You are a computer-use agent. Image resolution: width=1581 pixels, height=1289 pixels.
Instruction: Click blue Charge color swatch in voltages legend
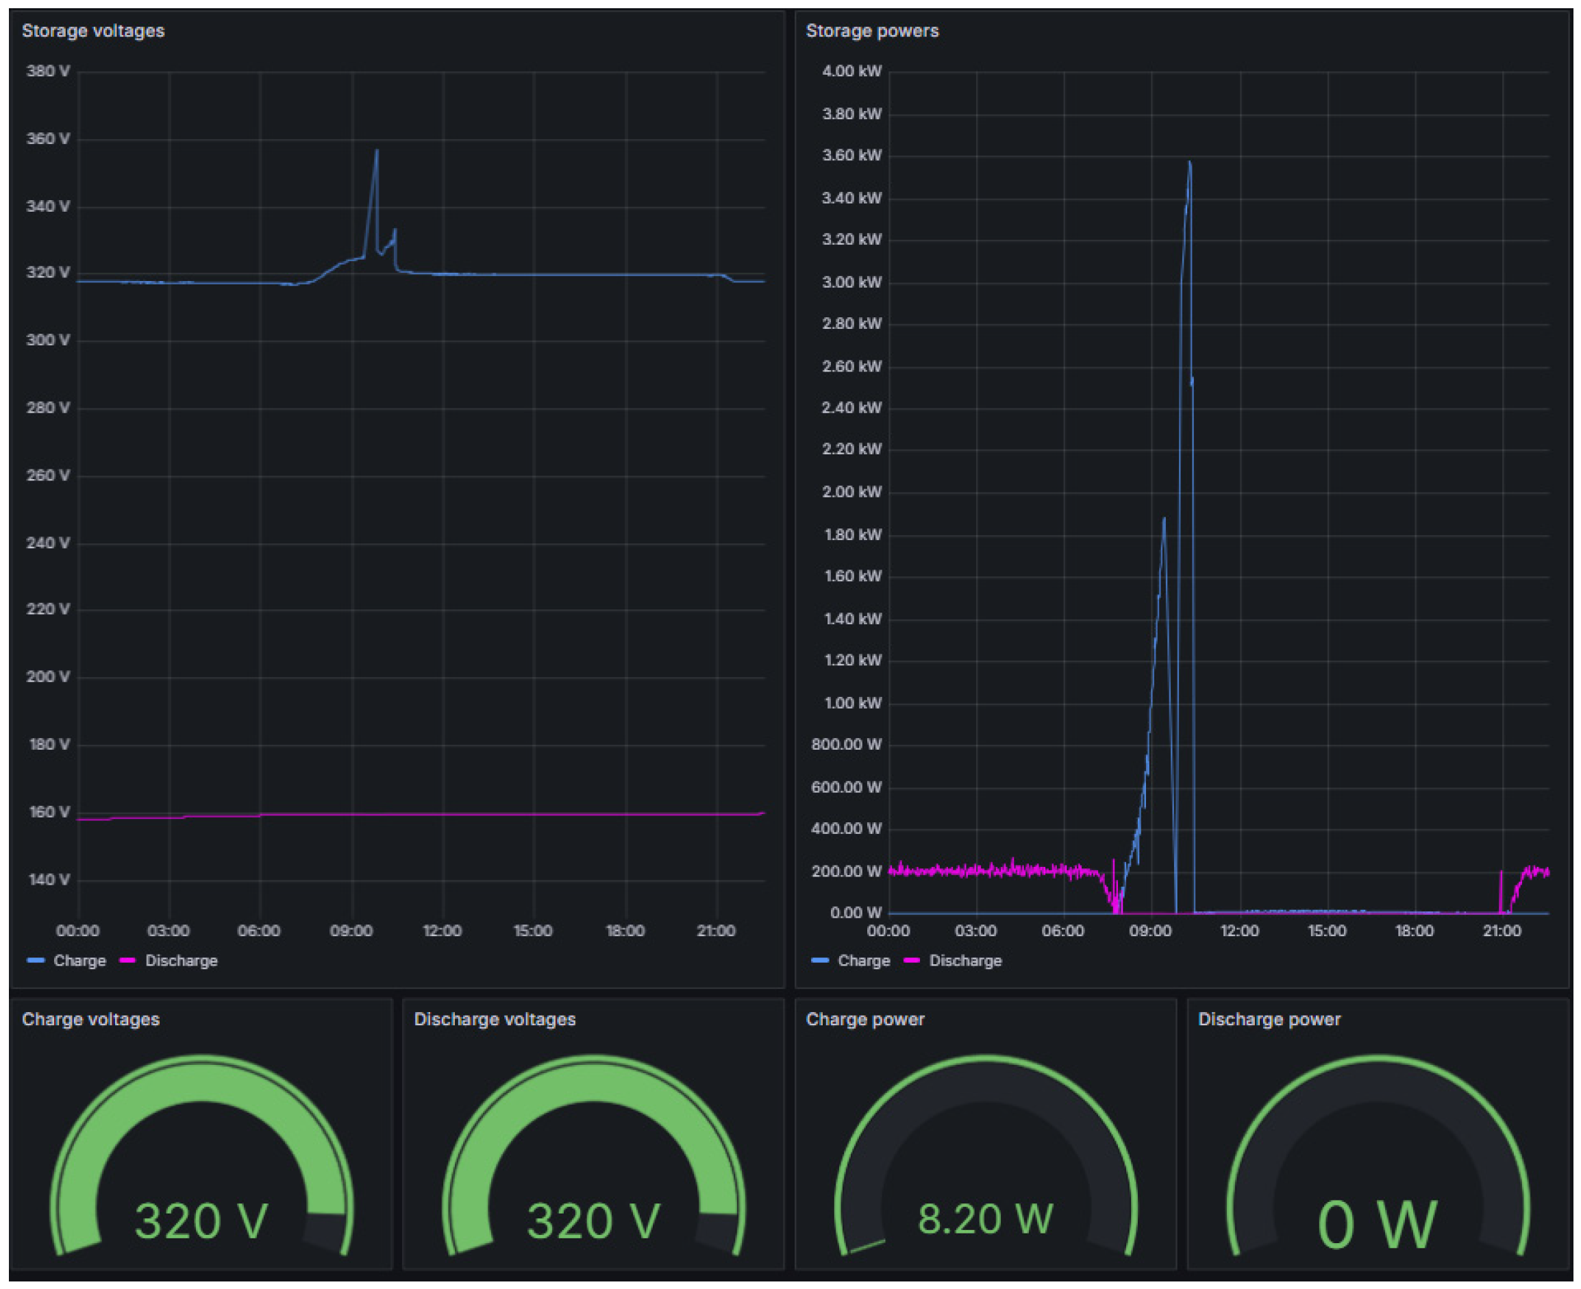click(36, 960)
